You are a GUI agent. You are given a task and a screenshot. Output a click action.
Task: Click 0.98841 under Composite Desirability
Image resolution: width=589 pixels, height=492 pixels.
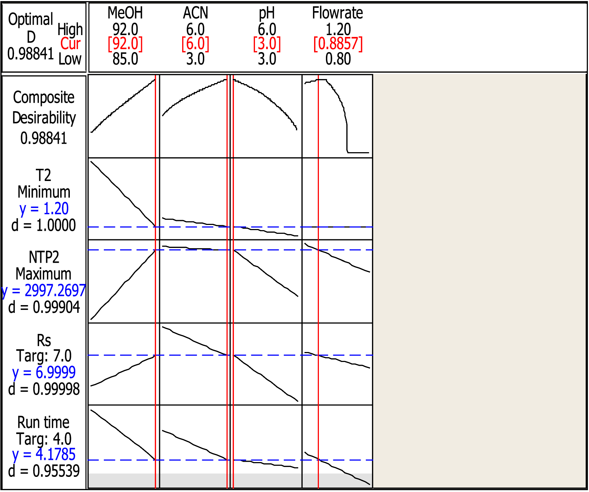click(44, 139)
